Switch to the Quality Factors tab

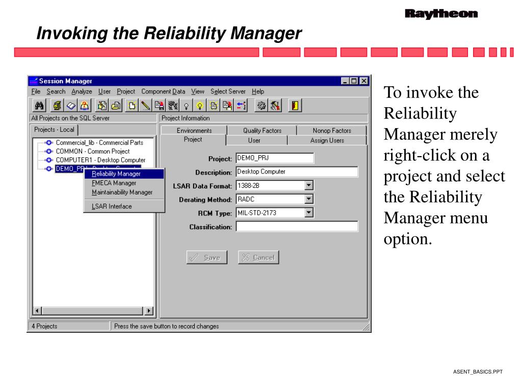point(262,130)
